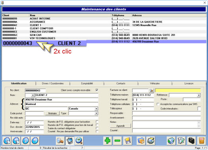
Task: Open the black briefcase icon
Action: (x=191, y=141)
